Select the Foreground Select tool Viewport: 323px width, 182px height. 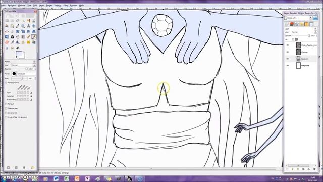pyautogui.click(x=7, y=26)
